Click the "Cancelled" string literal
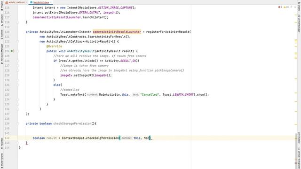 pyautogui.click(x=150, y=94)
